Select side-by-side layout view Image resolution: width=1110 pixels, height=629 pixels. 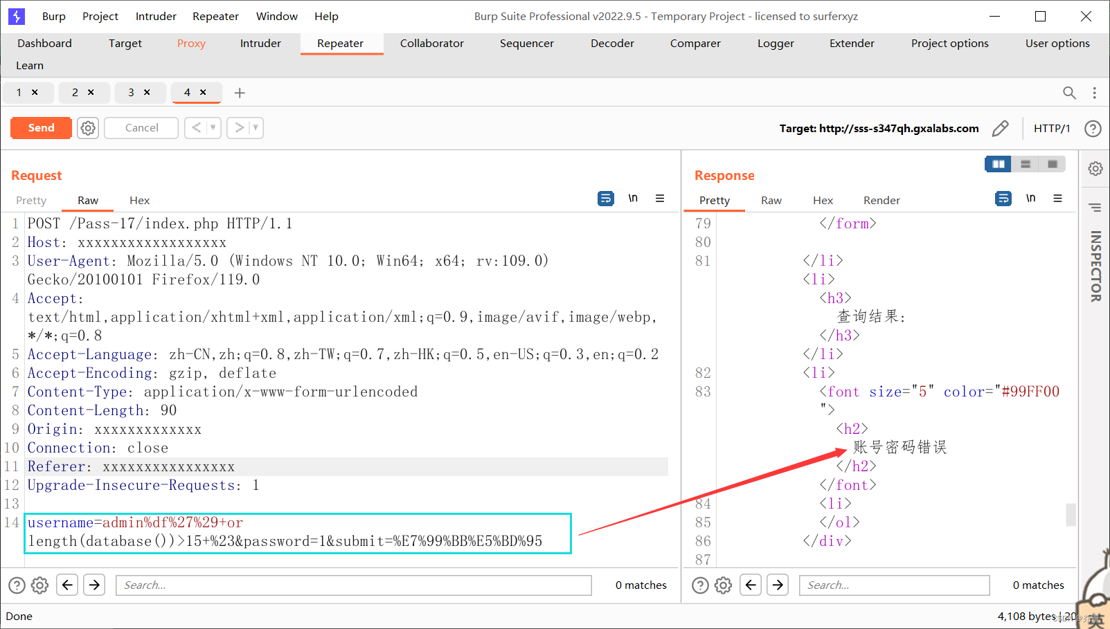coord(998,164)
